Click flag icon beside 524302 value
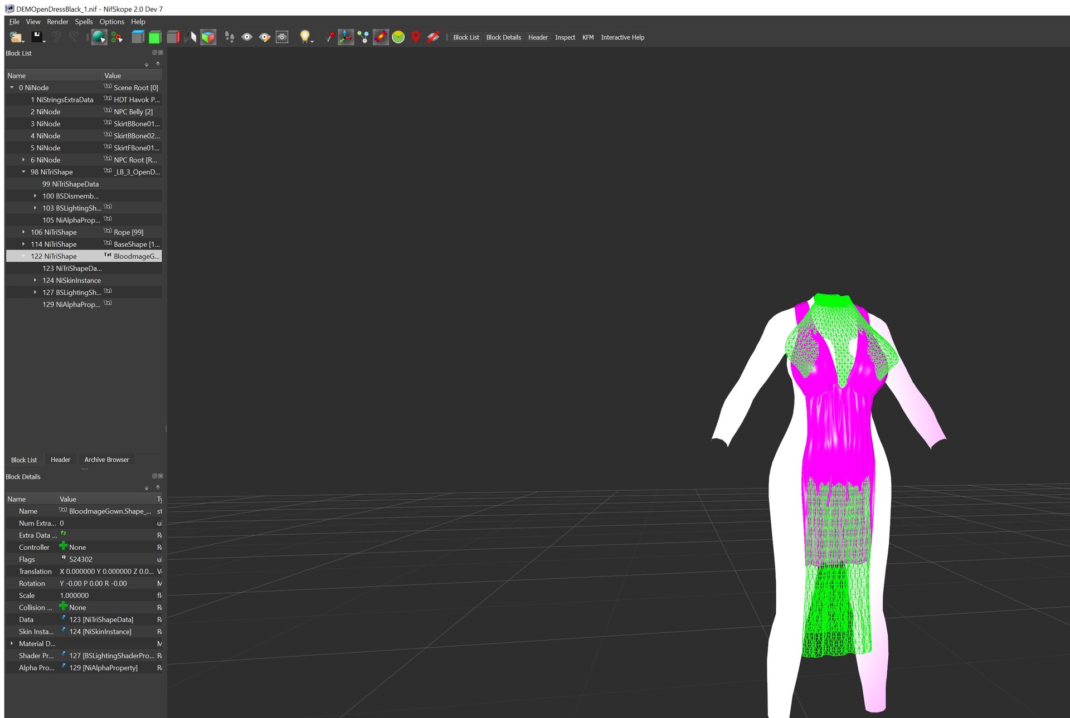Screen dimensions: 1070x718 [x=64, y=558]
